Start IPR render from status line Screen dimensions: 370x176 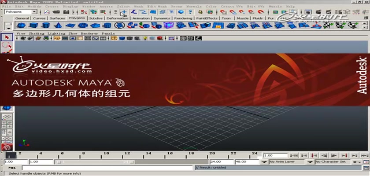[x=329, y=12]
